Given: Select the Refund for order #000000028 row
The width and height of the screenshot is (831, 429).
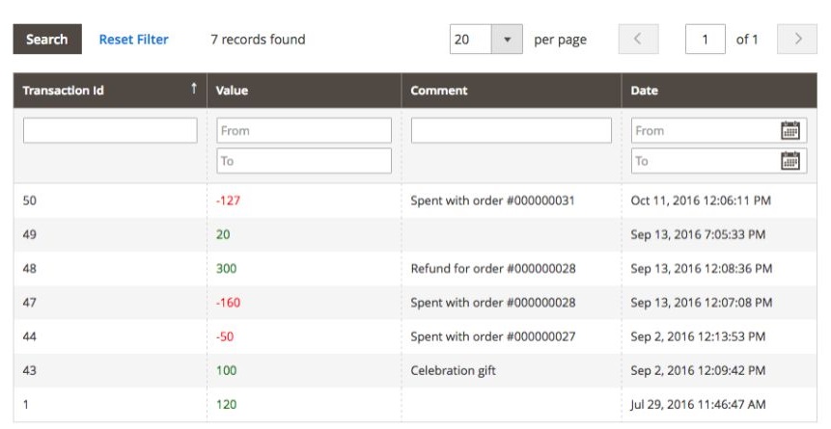Looking at the screenshot, I should coord(415,268).
